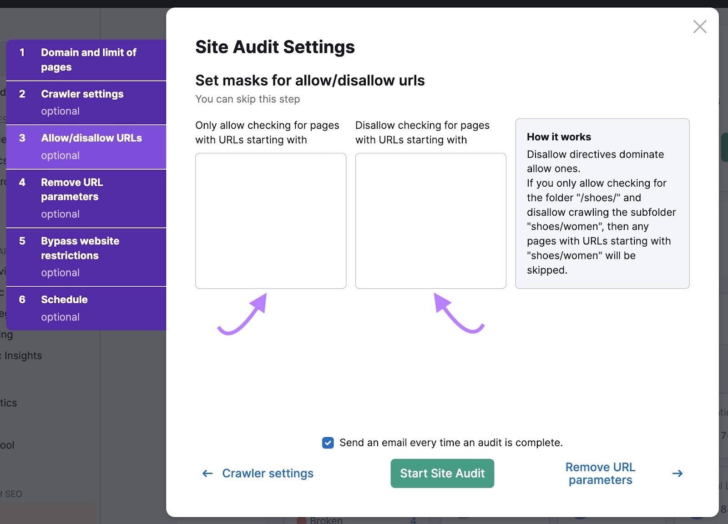Close the Site Audit Settings dialog
This screenshot has height=524, width=728.
(x=699, y=26)
